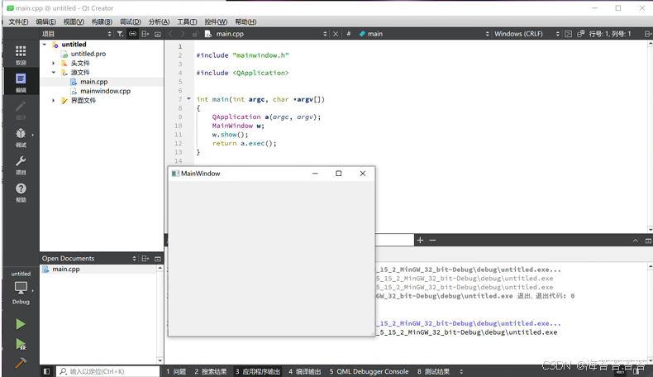Close the Open Documents panel

pos(158,258)
